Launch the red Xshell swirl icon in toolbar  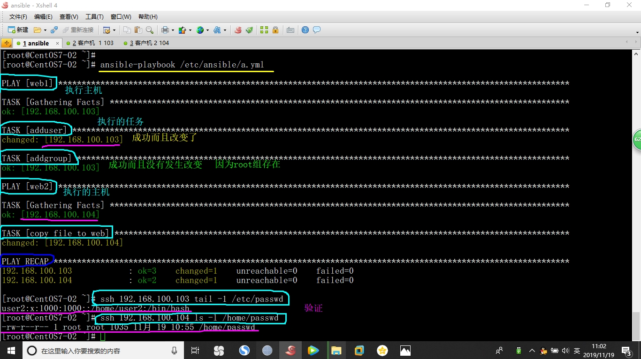[x=238, y=30]
